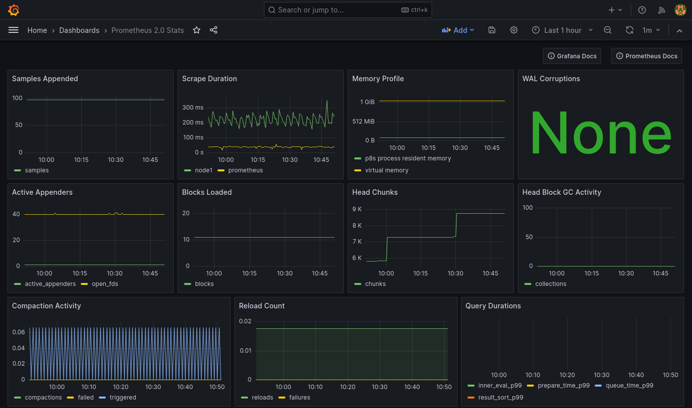
Task: Open the news feed icon
Action: click(x=662, y=10)
